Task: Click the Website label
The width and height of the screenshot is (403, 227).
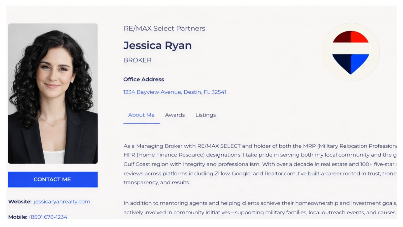Action: point(20,202)
